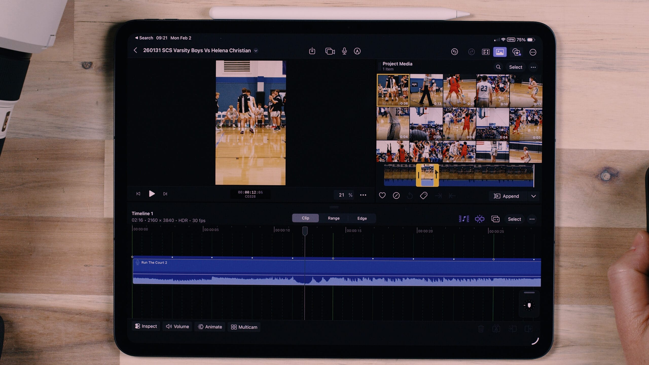This screenshot has height=365, width=649.
Task: Open Append options chevron
Action: [533, 196]
